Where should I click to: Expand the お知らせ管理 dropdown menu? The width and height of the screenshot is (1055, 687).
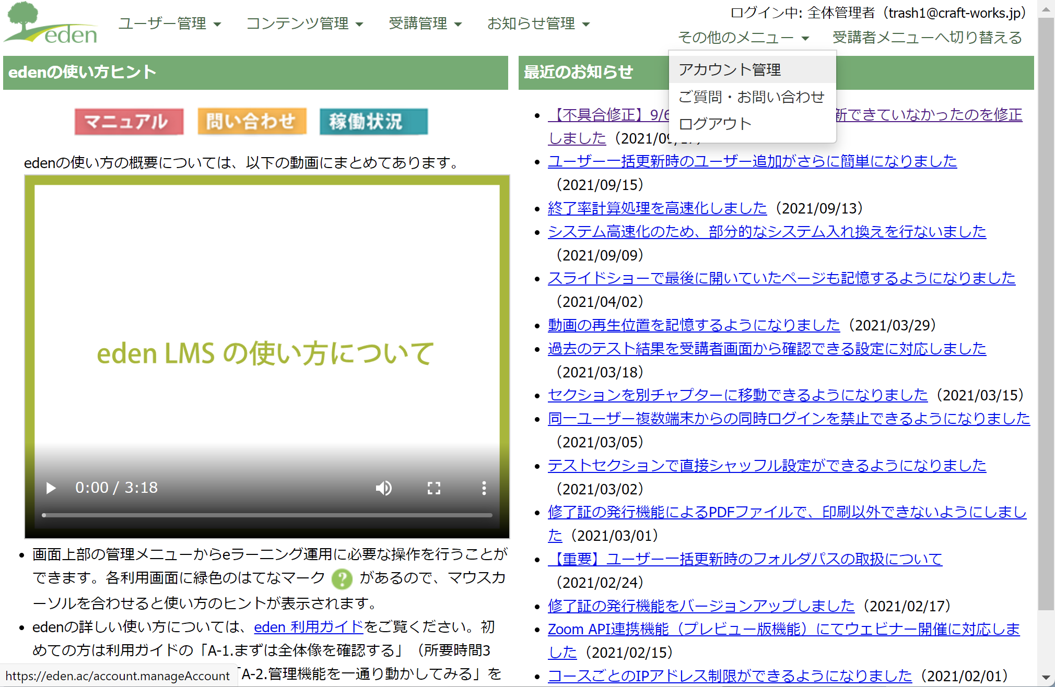click(538, 23)
